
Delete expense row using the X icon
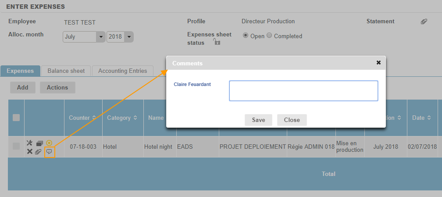[30, 151]
